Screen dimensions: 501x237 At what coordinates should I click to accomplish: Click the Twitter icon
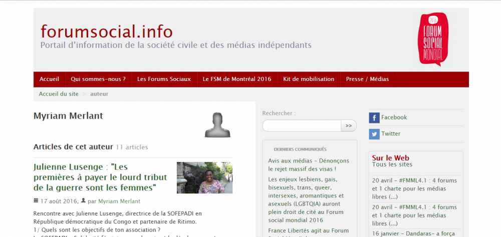(x=374, y=134)
